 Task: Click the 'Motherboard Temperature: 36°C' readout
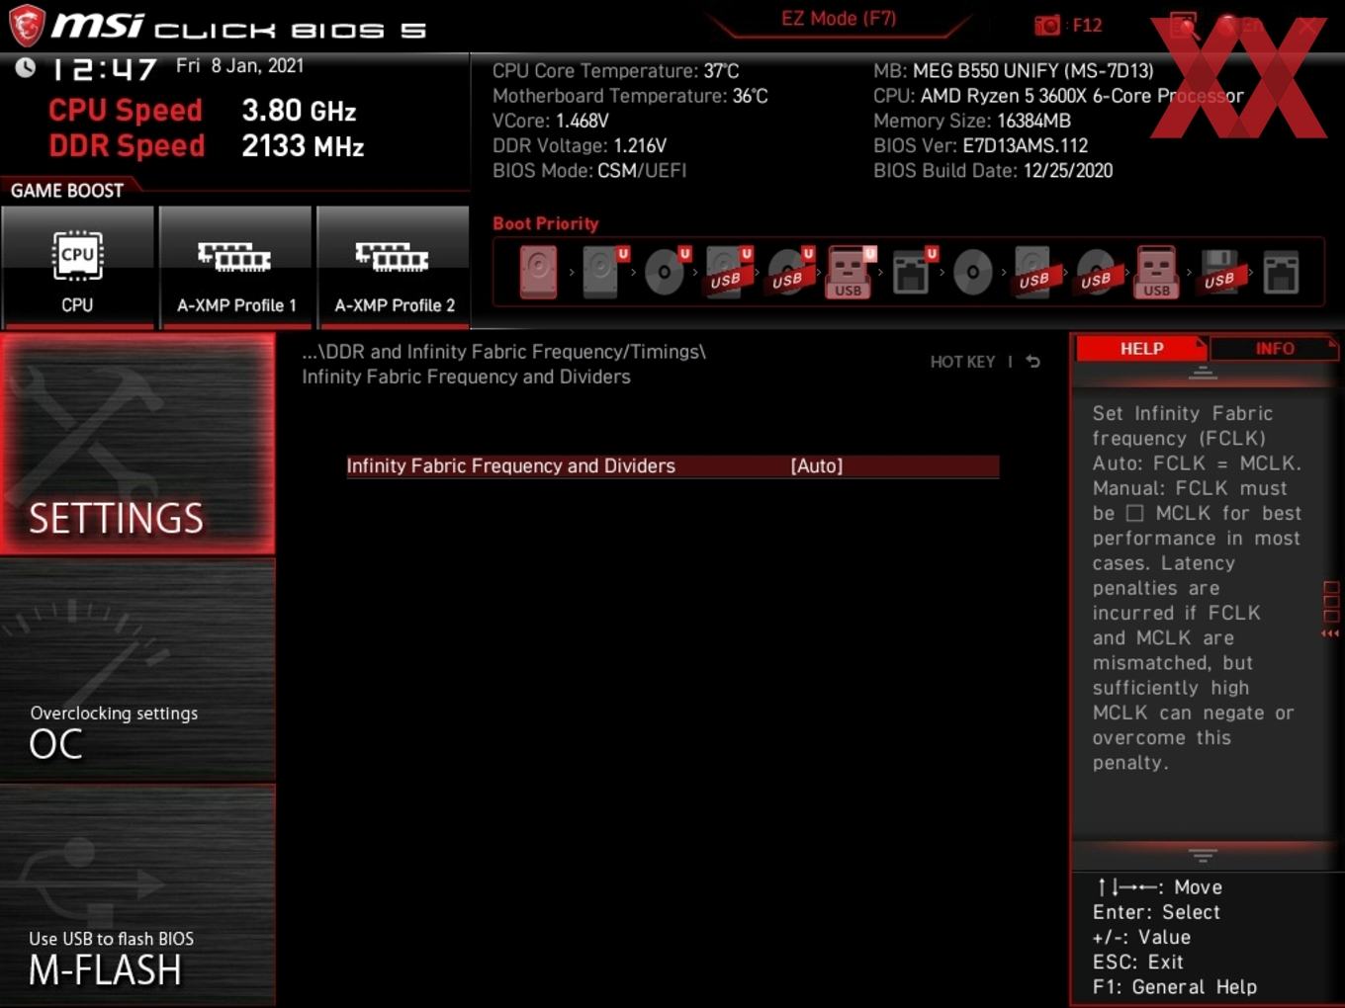pos(630,96)
